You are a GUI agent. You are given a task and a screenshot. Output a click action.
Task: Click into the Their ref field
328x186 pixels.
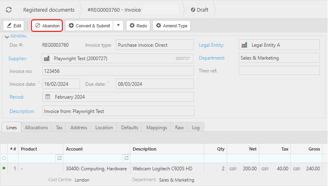(x=279, y=70)
